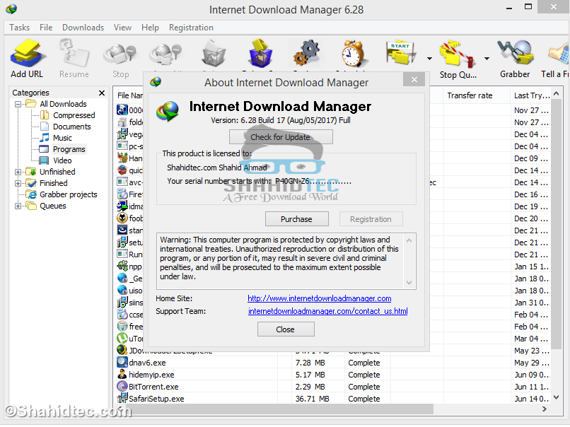Viewport: 570px width, 427px height.
Task: Click the 36.71 MB size cell
Action: (313, 399)
